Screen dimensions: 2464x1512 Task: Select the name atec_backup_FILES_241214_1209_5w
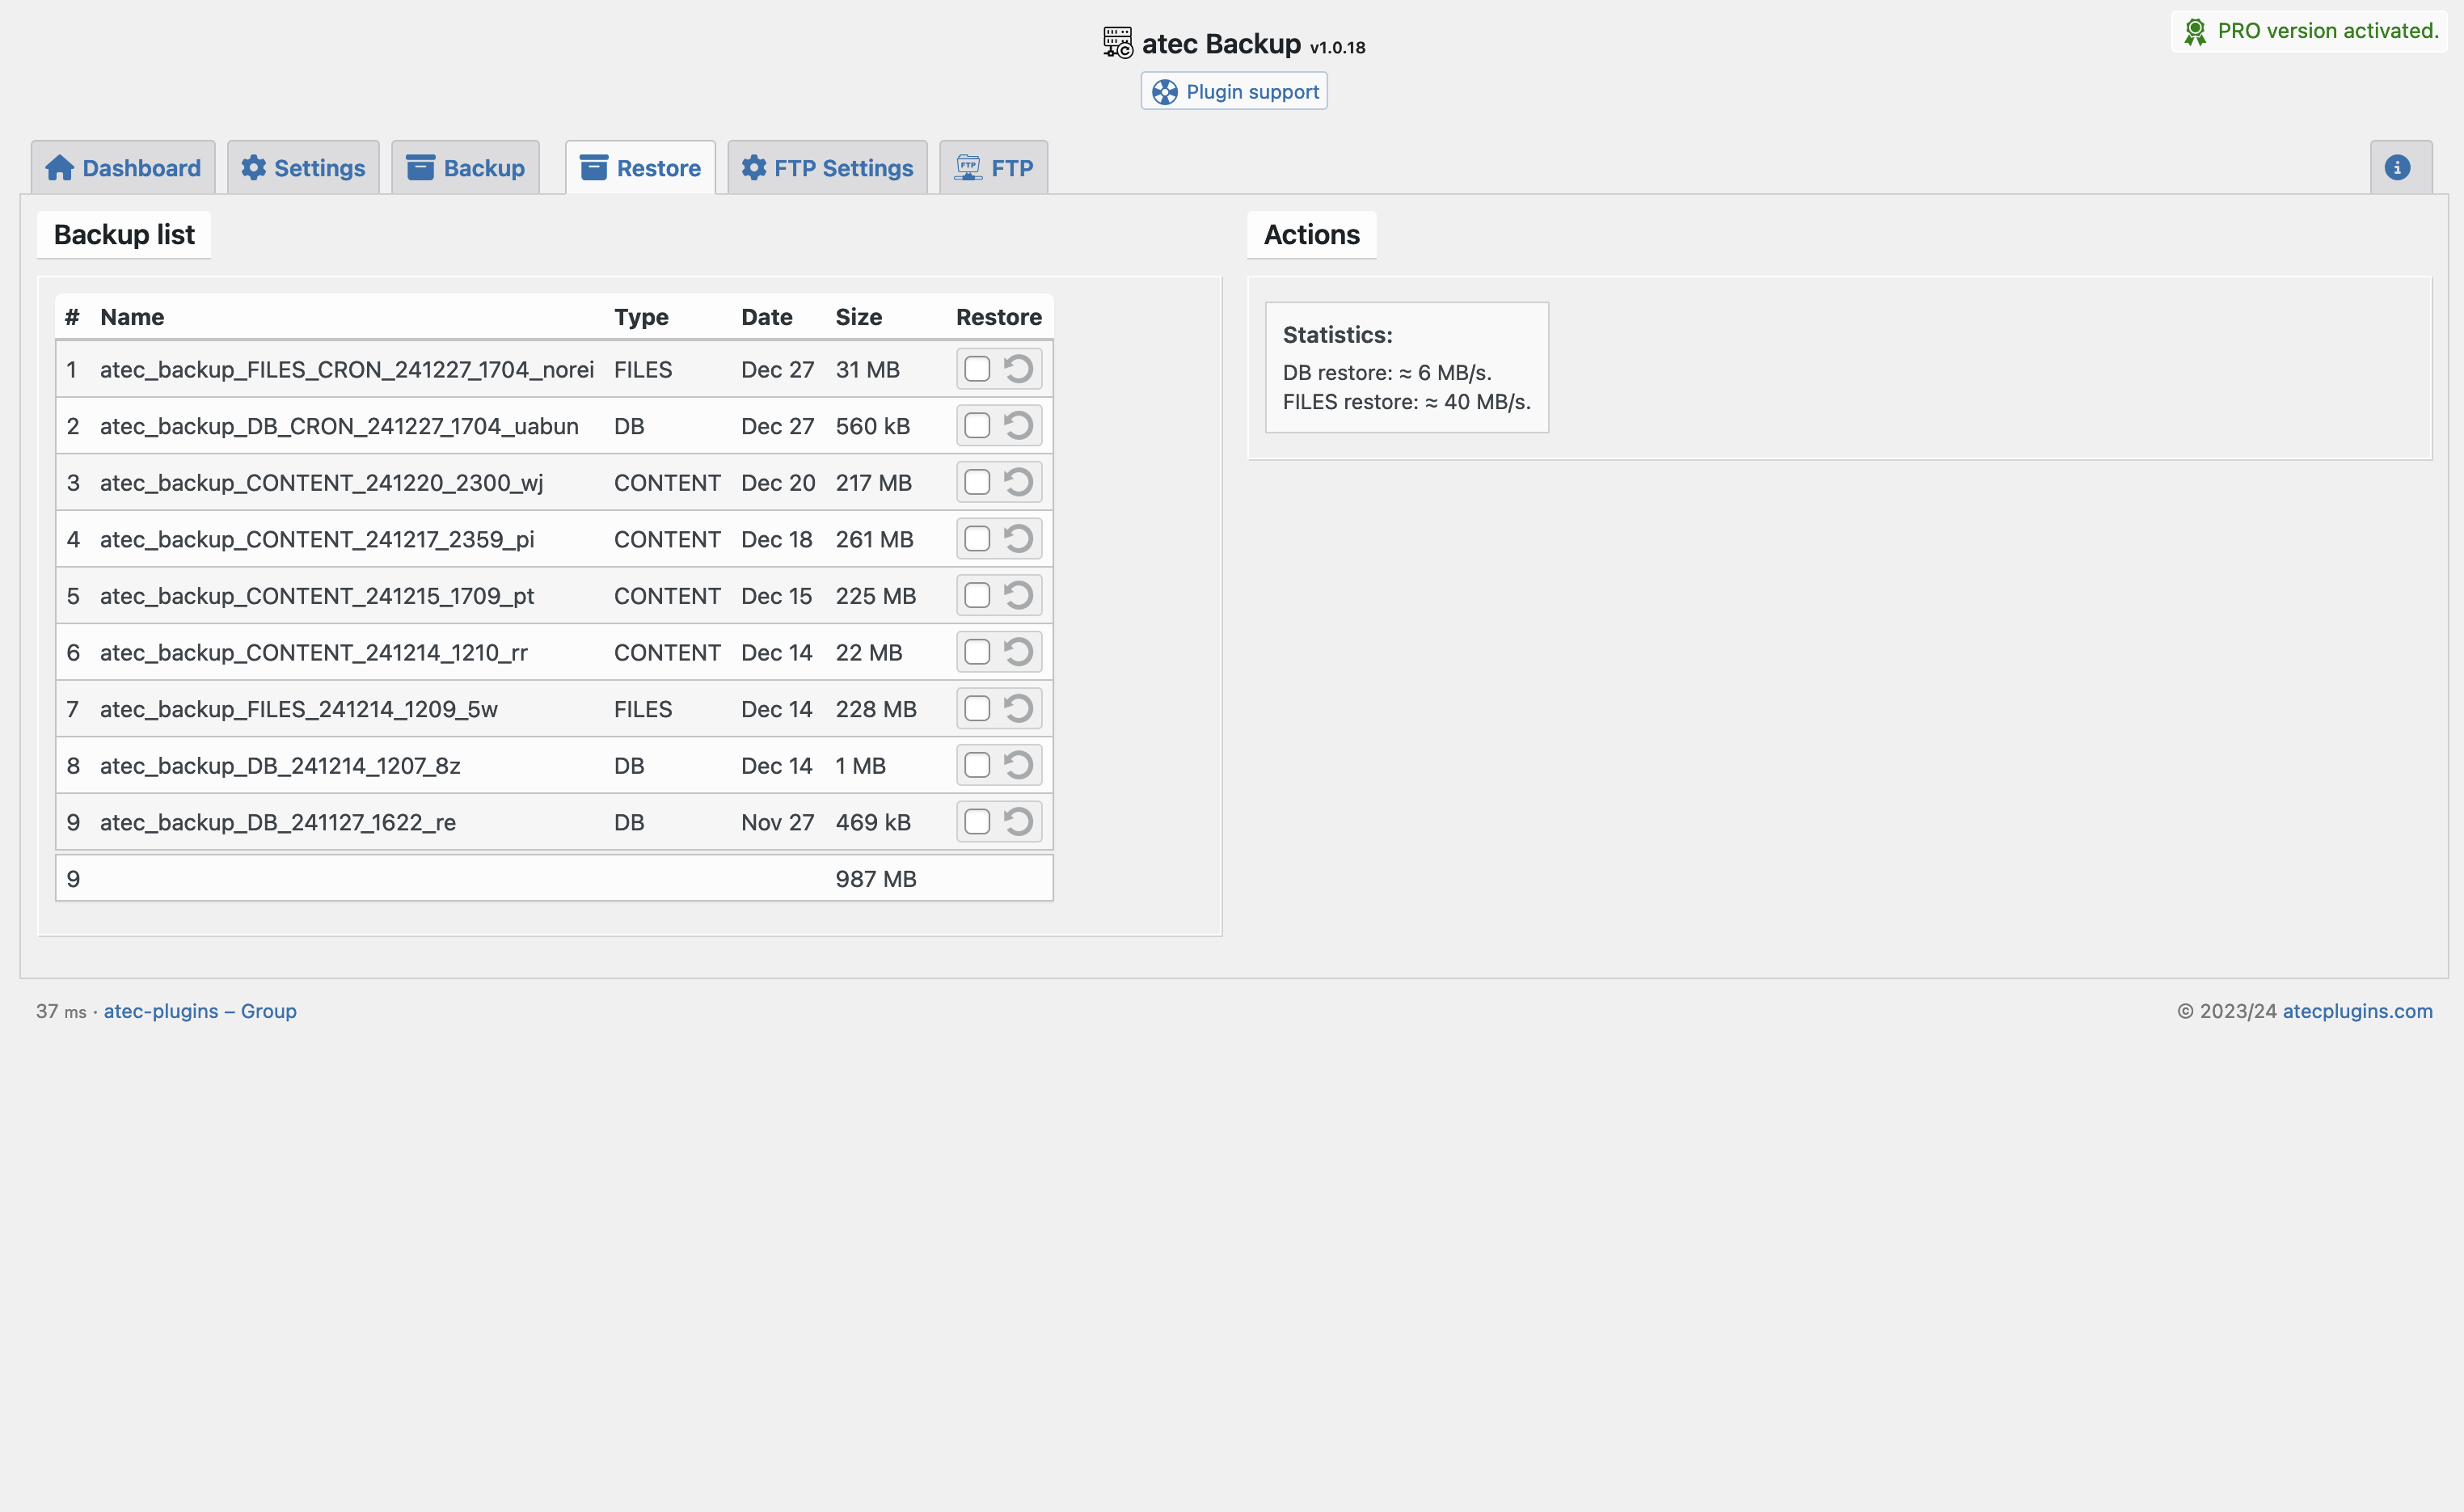(x=298, y=709)
